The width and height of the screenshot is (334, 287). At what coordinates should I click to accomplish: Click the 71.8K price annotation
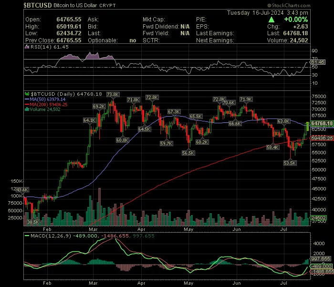pos(133,99)
